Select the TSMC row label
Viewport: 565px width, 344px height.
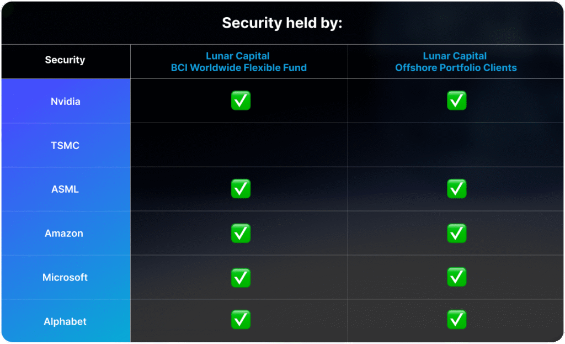65,145
